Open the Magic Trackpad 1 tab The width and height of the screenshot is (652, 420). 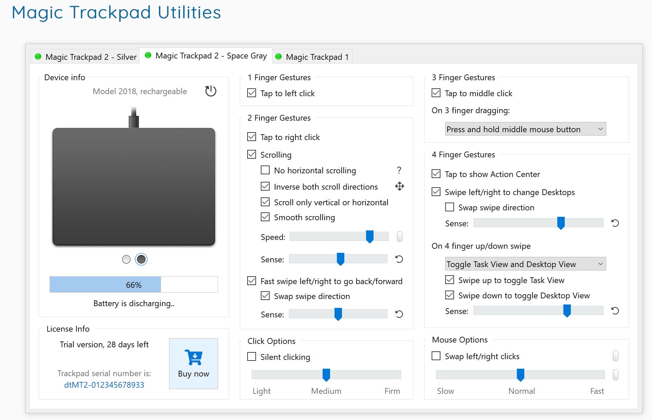[x=312, y=57]
